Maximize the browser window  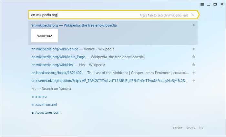tap(215, 4)
